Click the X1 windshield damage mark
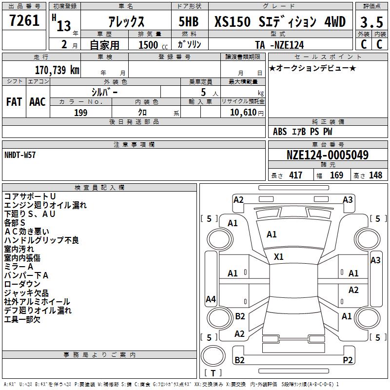This screenshot has width=390, height=390. point(278,257)
